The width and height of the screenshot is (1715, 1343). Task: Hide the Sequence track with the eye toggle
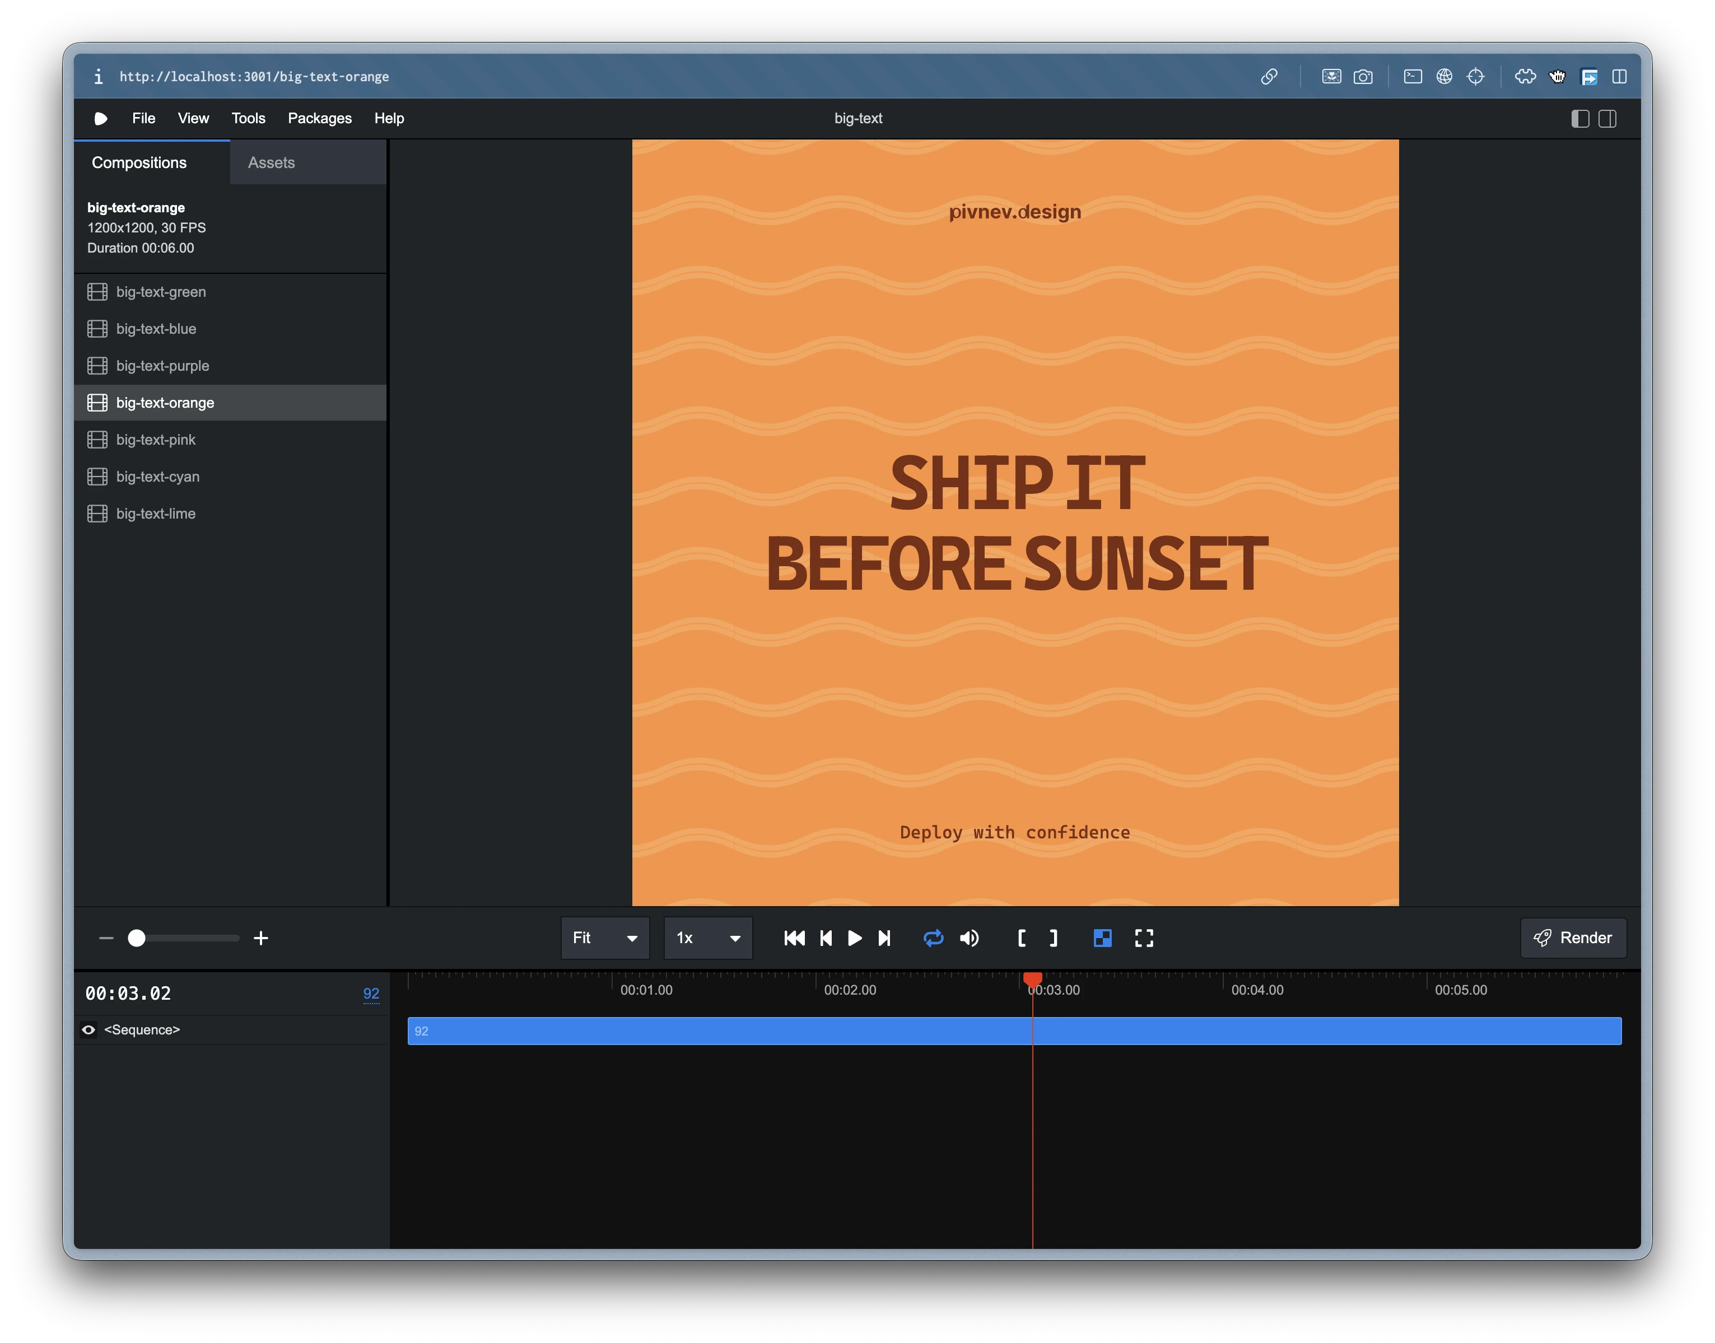click(88, 1029)
